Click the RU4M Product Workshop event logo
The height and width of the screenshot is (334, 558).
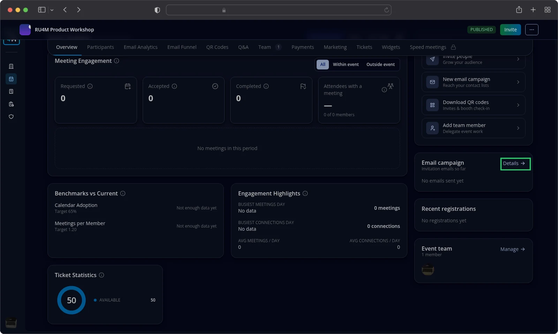pos(25,30)
